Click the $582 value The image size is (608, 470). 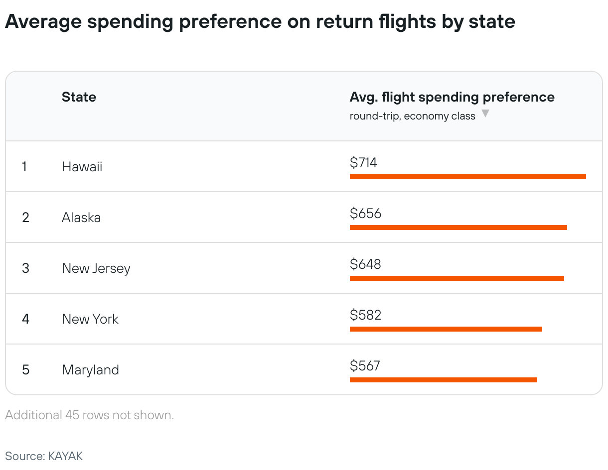[365, 315]
